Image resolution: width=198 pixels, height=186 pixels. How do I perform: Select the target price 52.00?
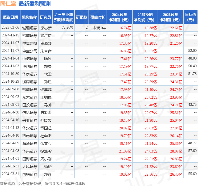pyautogui.click(x=192, y=51)
